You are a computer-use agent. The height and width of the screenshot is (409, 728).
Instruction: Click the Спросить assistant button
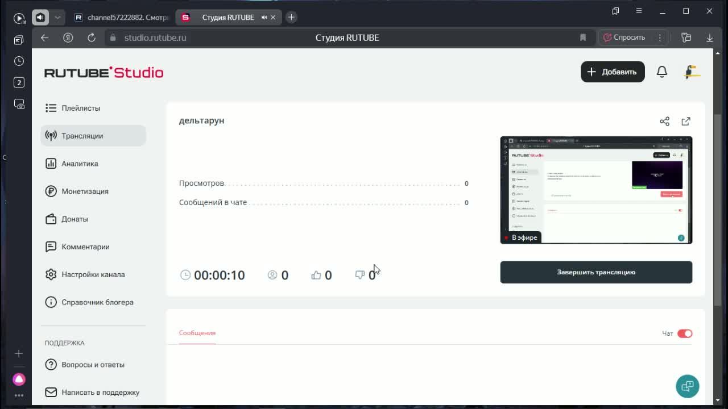(x=624, y=37)
